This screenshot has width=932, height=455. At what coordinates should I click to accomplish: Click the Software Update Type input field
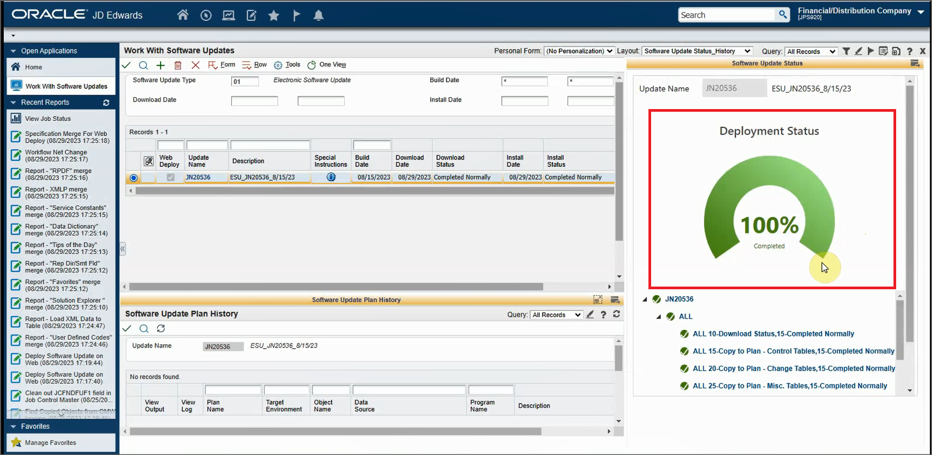coord(245,81)
